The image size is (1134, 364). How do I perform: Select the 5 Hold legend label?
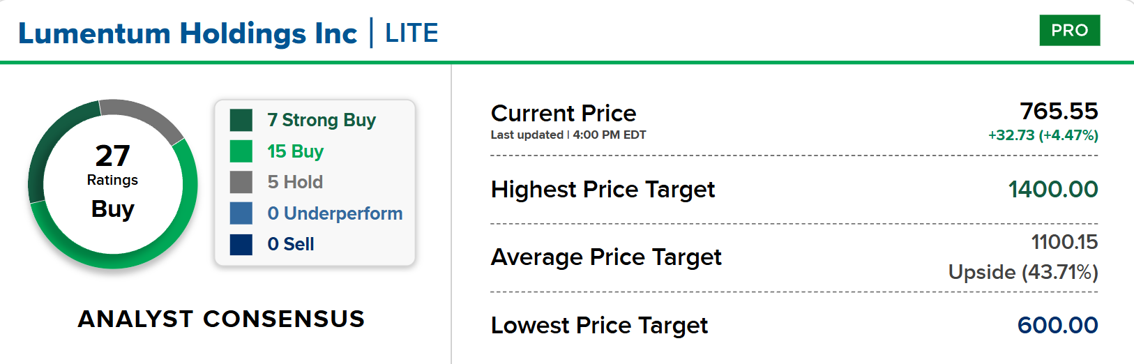tap(295, 182)
